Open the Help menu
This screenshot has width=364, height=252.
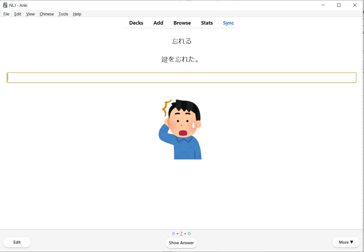(x=77, y=14)
